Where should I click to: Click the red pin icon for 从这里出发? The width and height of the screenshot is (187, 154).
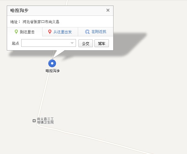tap(50, 32)
